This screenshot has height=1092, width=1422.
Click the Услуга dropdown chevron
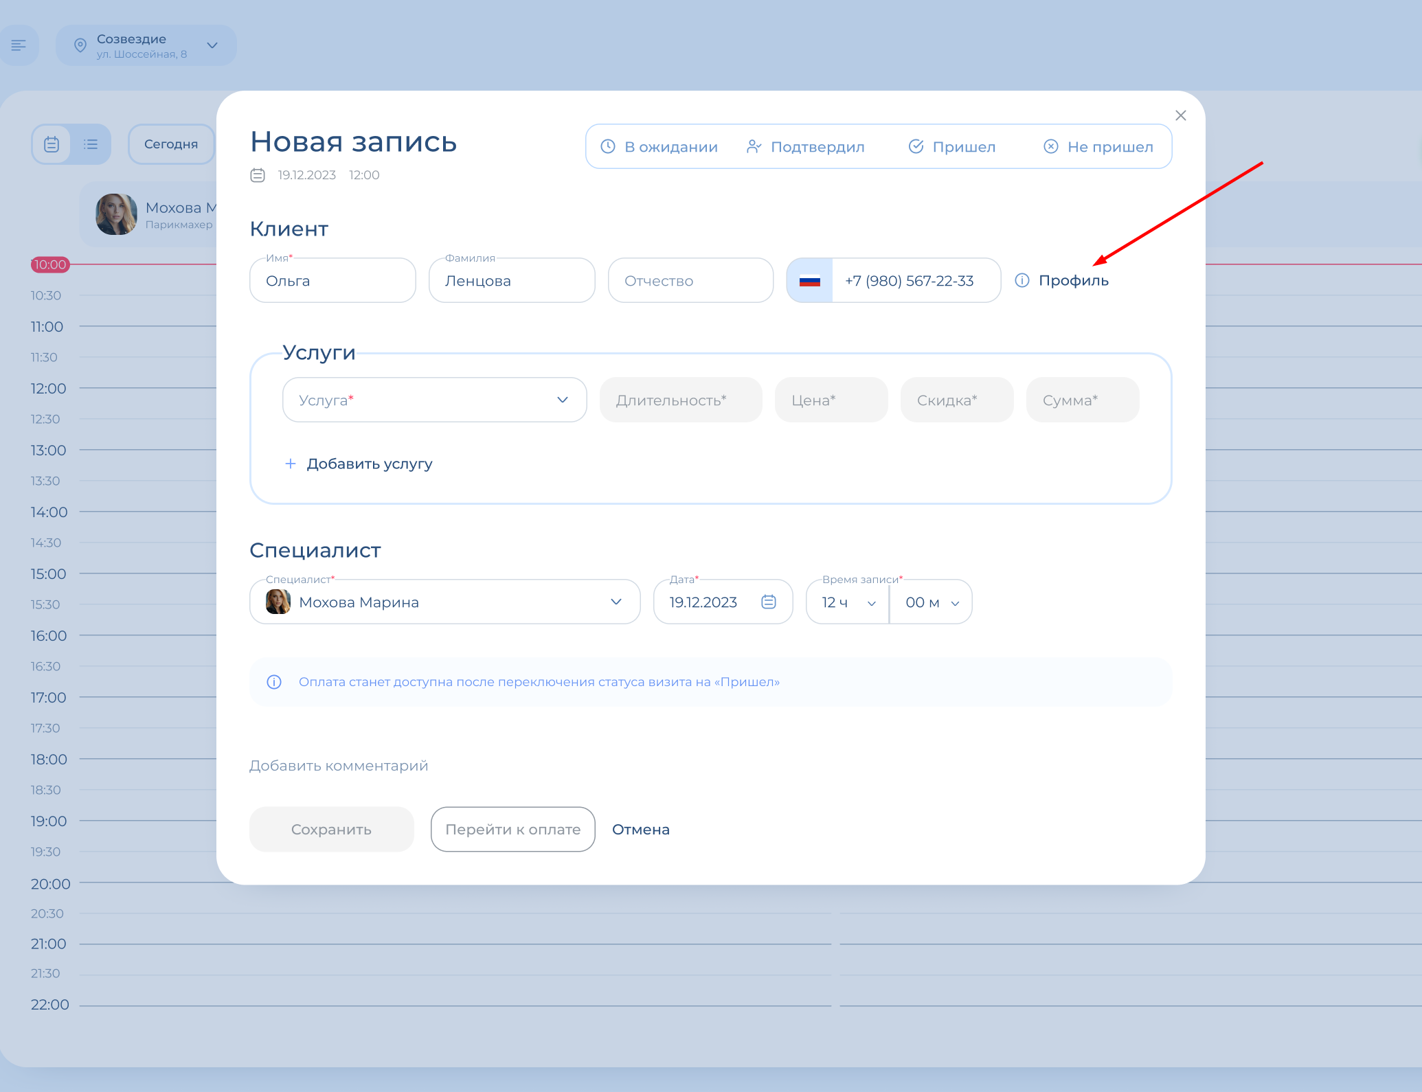[563, 400]
